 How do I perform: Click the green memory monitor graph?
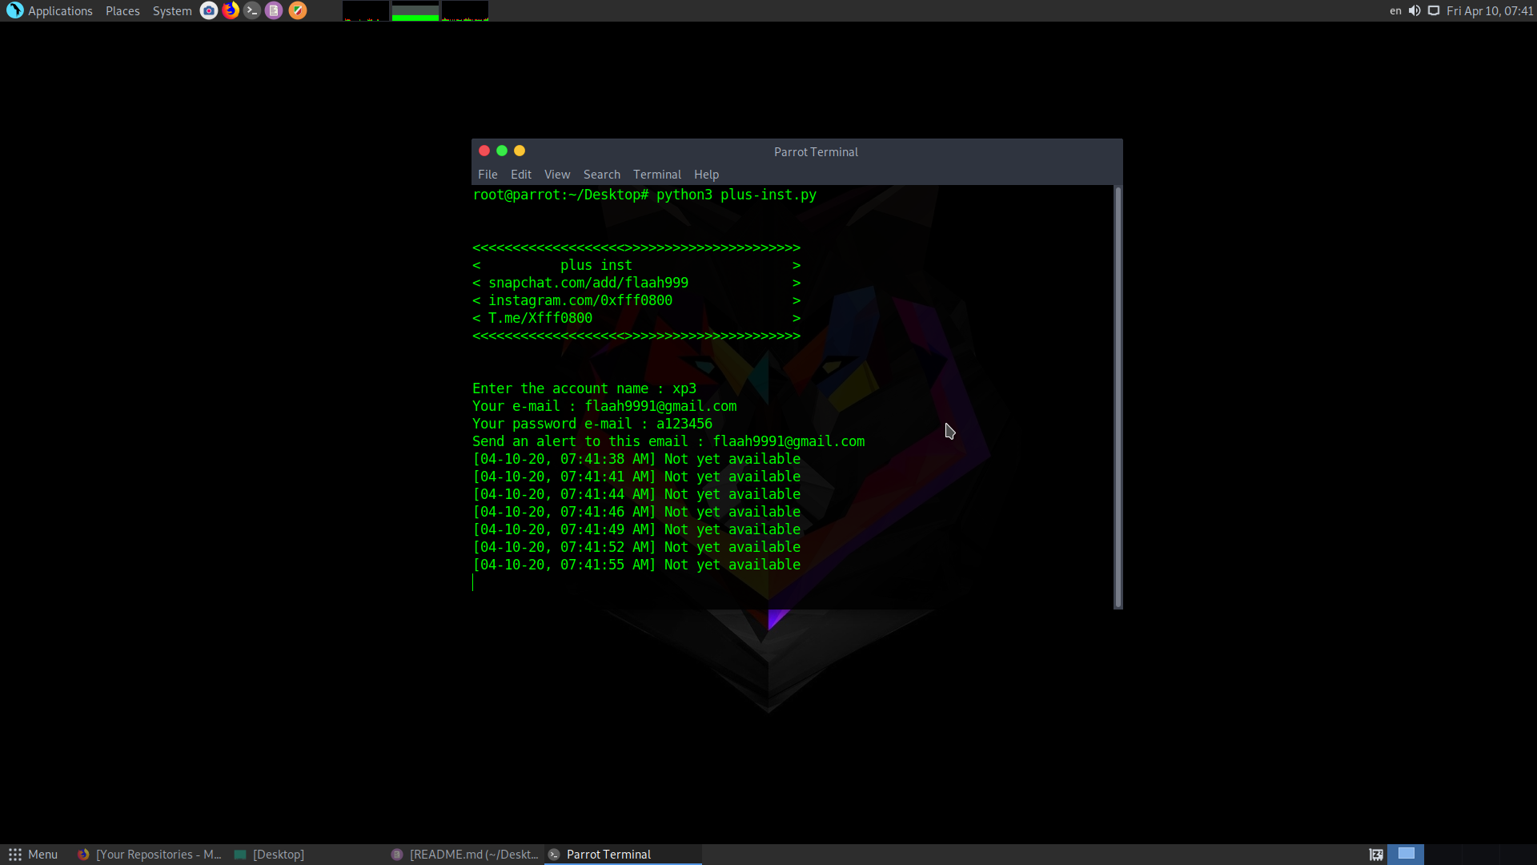pos(415,10)
